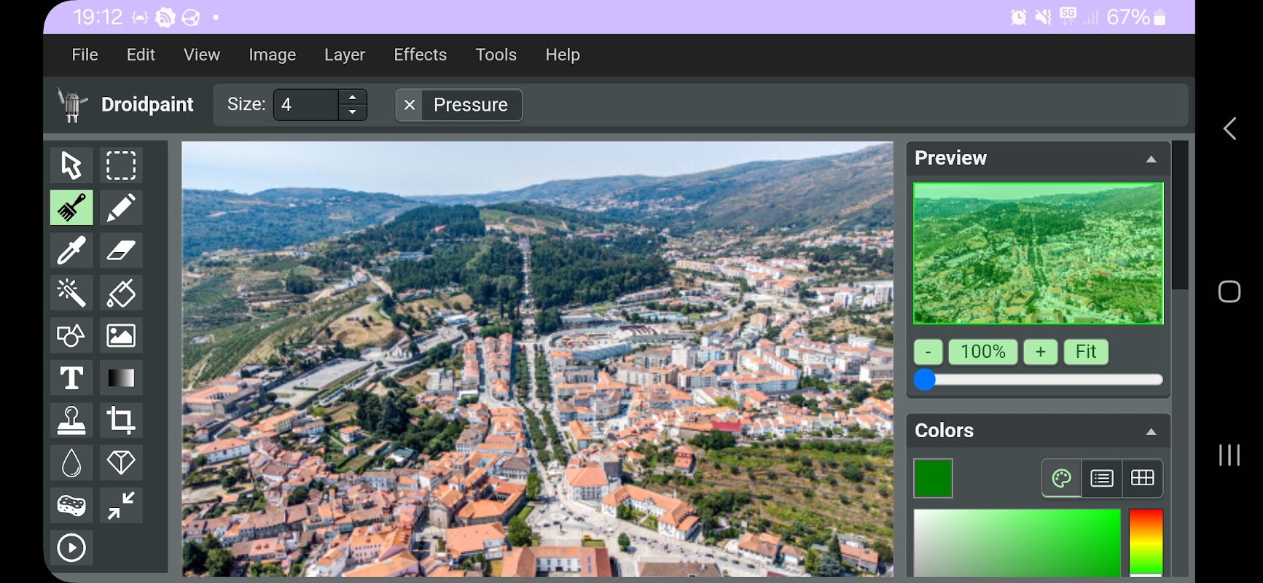Switch to the color palette wheel view
This screenshot has width=1263, height=583.
click(x=1061, y=478)
